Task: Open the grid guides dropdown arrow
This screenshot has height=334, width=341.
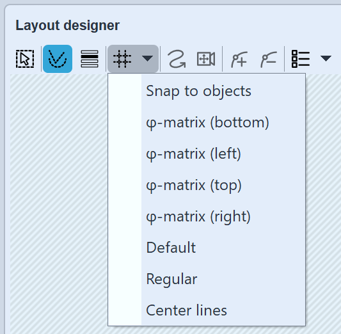Action: 147,58
